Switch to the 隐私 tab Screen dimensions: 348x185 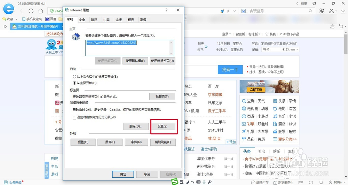click(94, 20)
